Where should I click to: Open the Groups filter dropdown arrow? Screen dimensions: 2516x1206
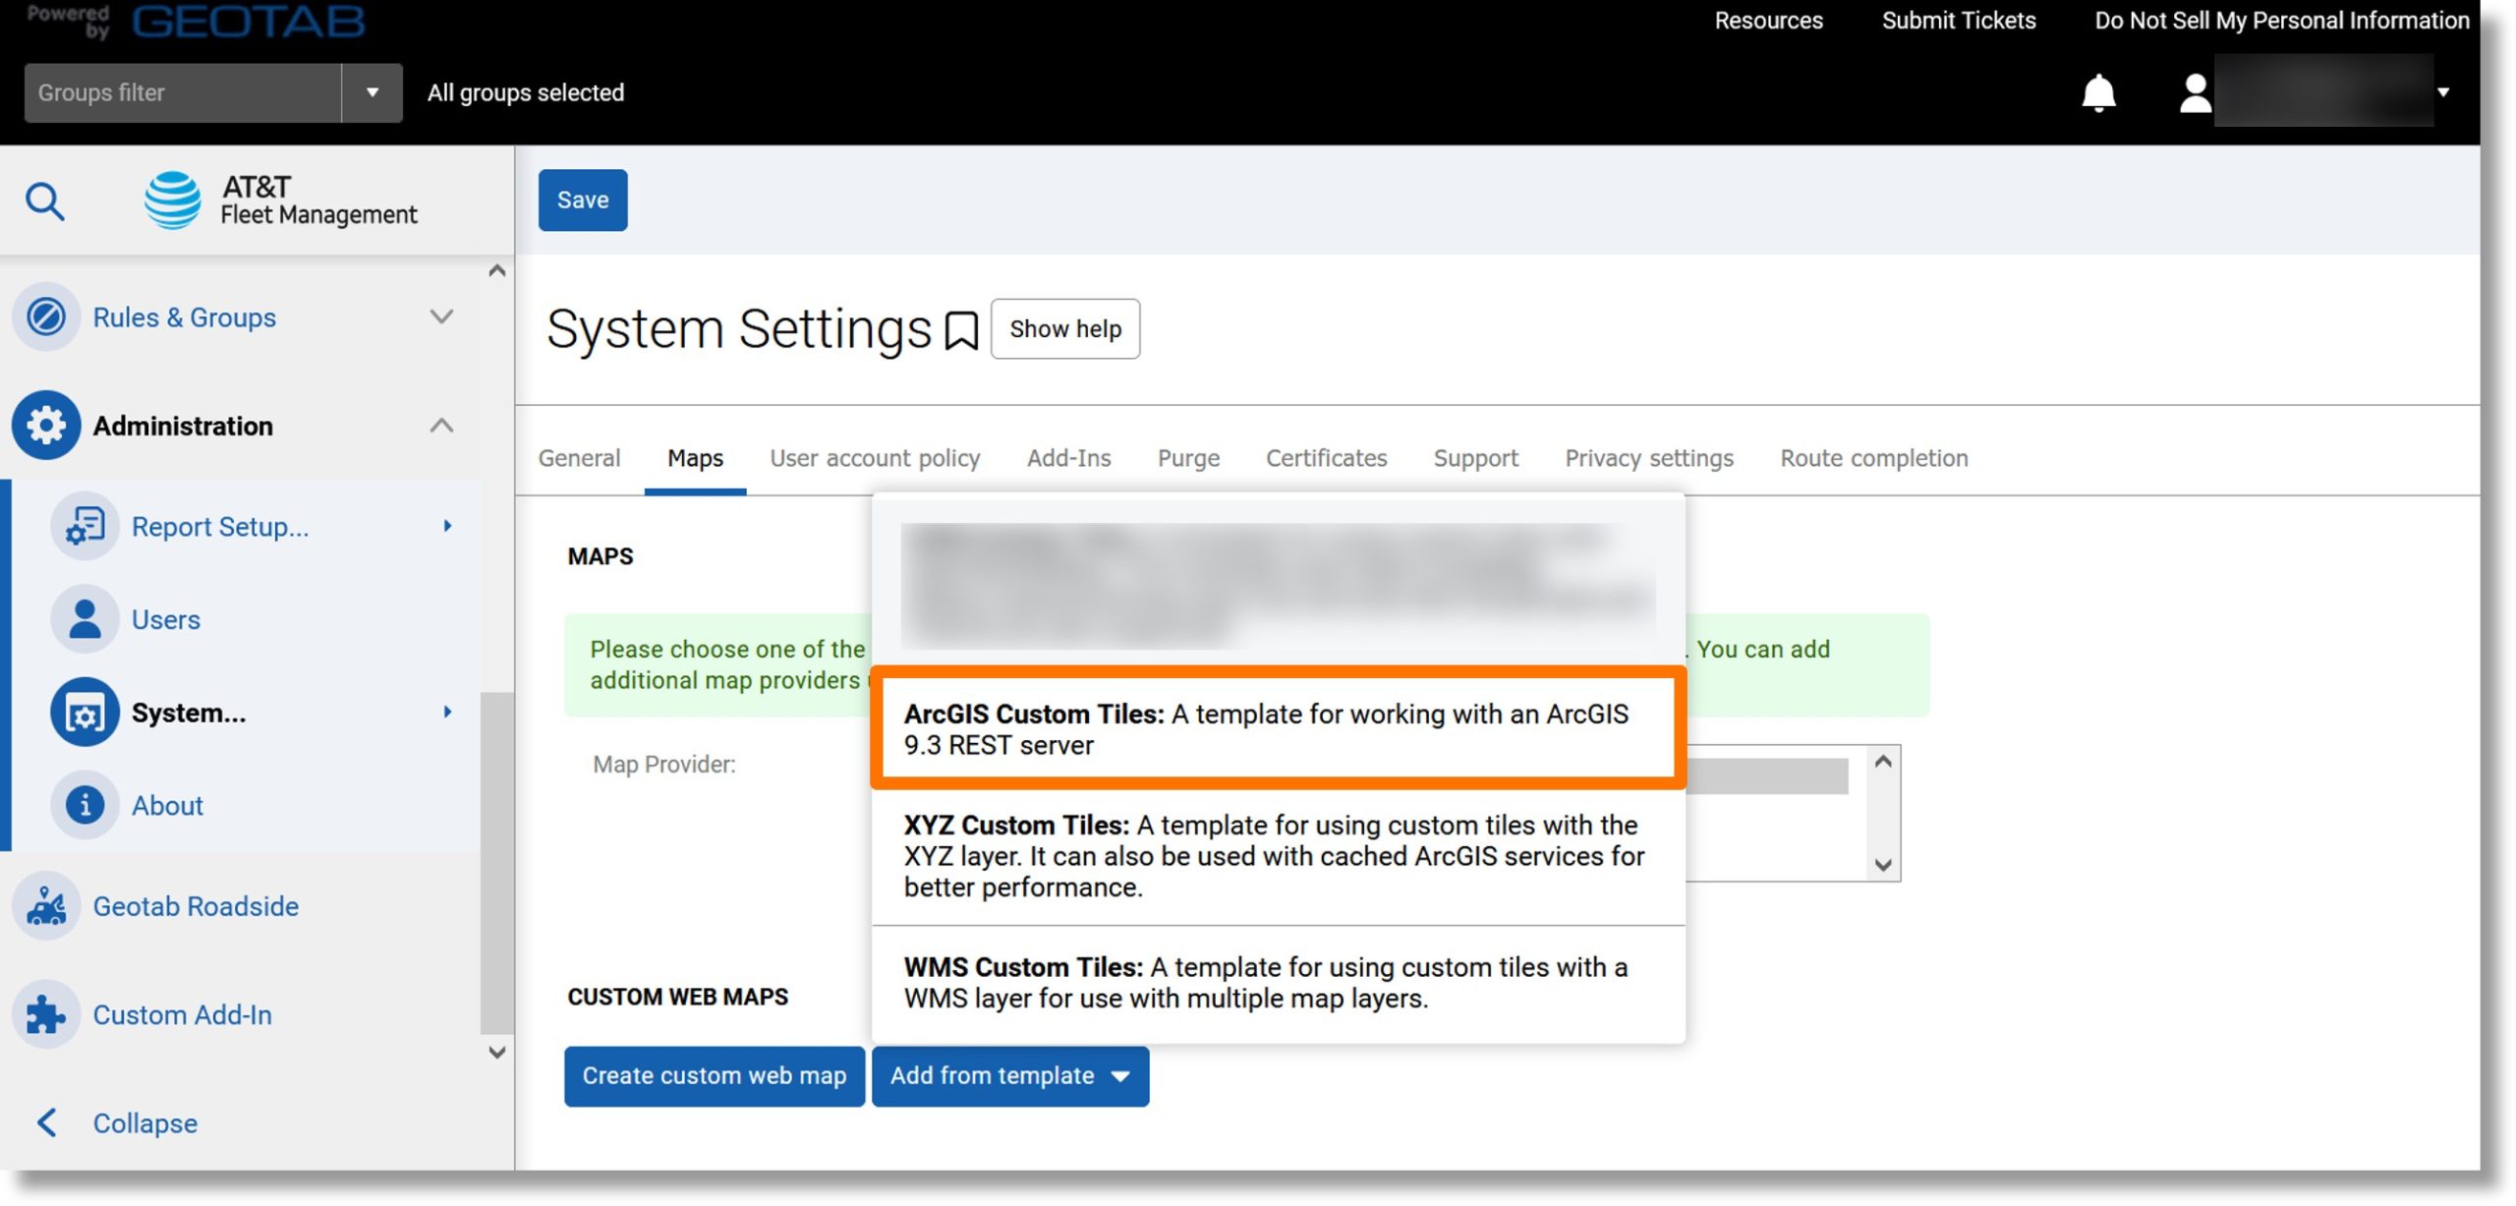[372, 92]
